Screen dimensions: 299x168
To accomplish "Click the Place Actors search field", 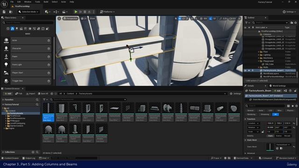I will (28, 23).
